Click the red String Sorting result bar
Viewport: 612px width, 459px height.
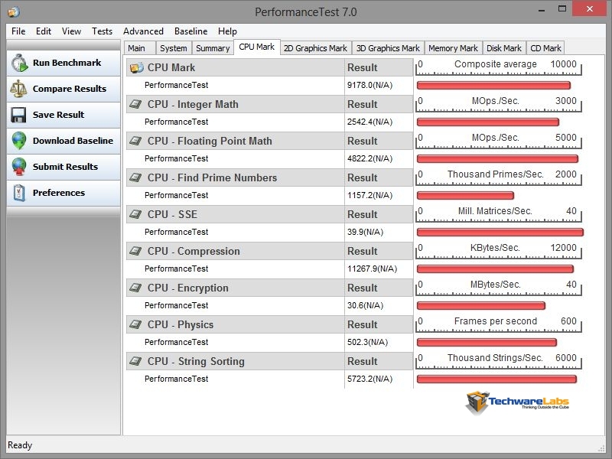point(496,379)
